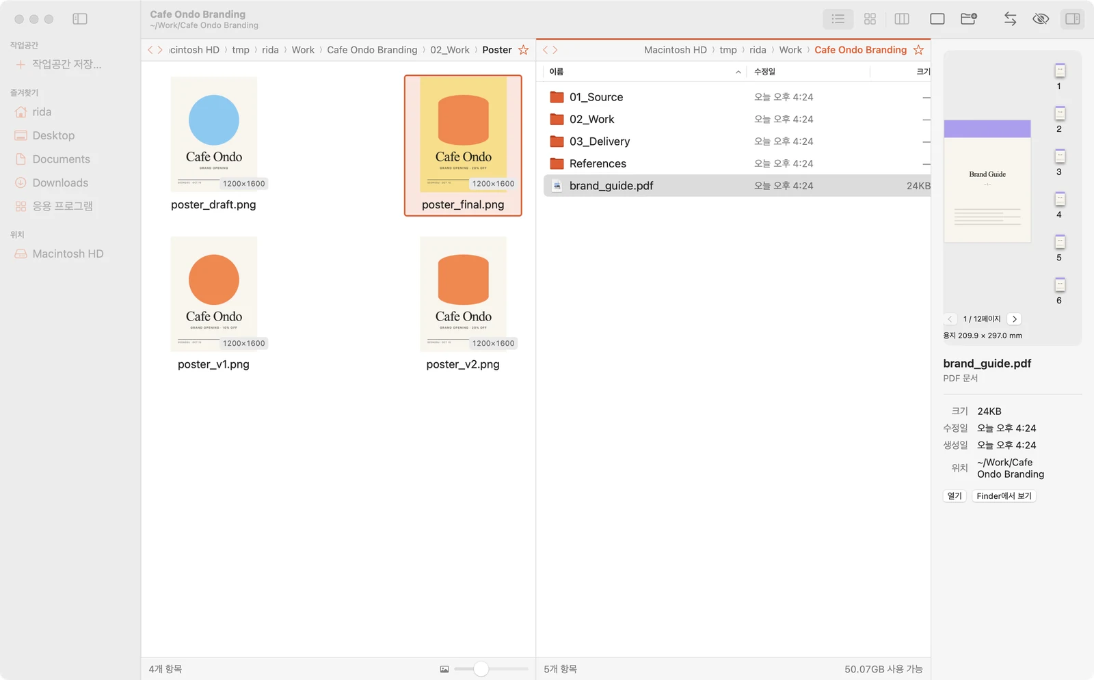This screenshot has height=680, width=1094.
Task: Click 02_Work in left breadcrumb
Action: point(450,50)
